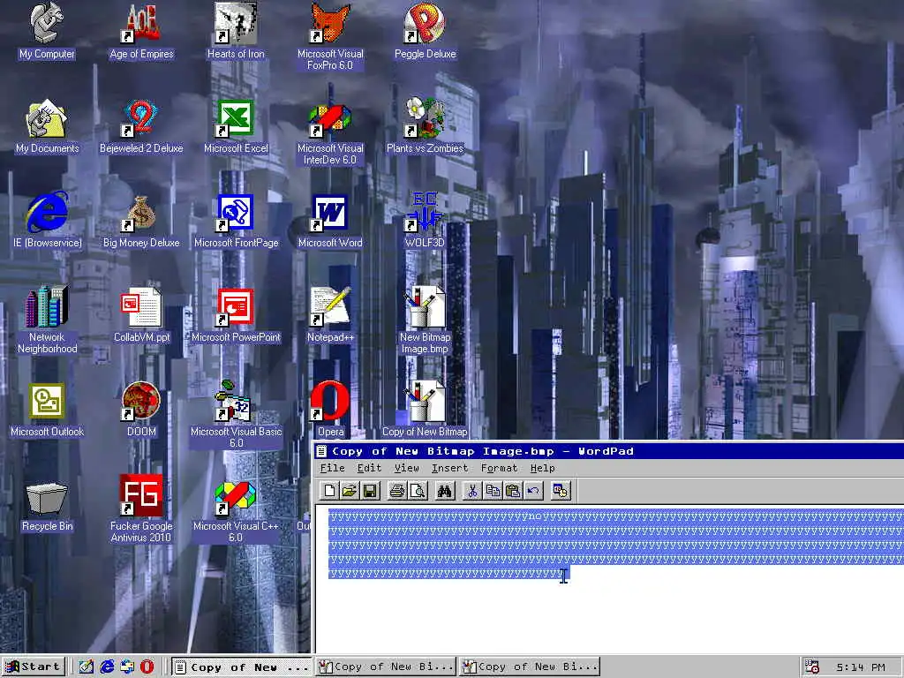Open the File menu in WordPad
Image resolution: width=904 pixels, height=678 pixels.
[332, 468]
